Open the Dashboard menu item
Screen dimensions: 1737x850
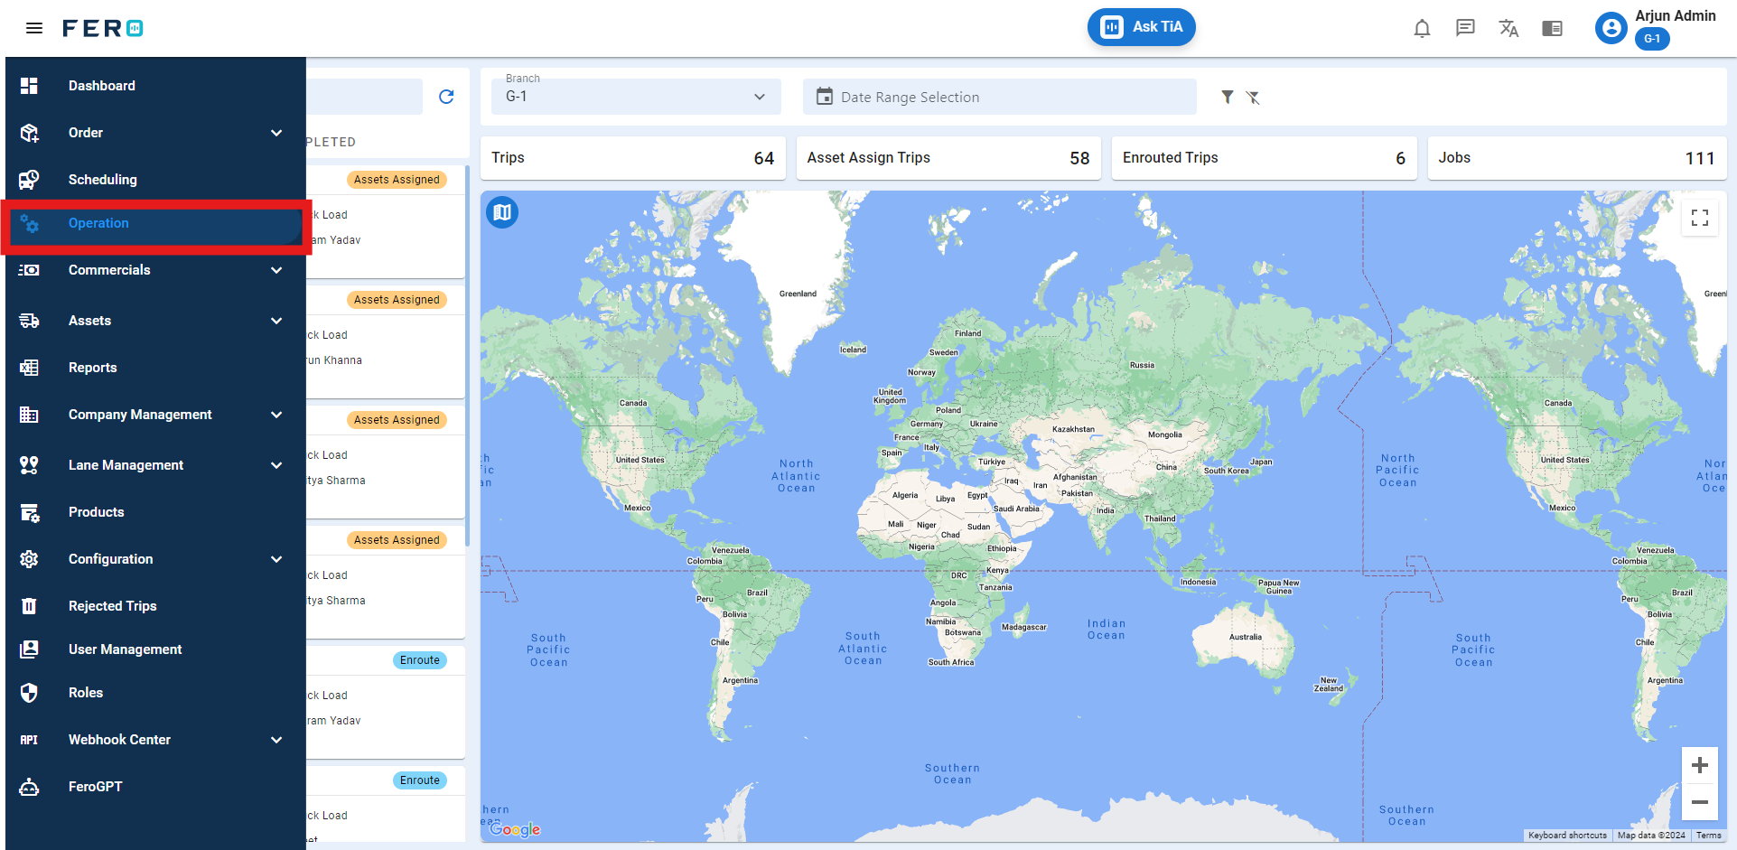click(x=155, y=86)
